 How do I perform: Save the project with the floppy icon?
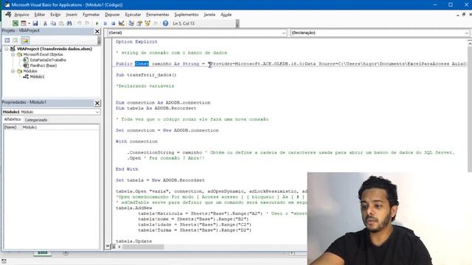(35, 24)
